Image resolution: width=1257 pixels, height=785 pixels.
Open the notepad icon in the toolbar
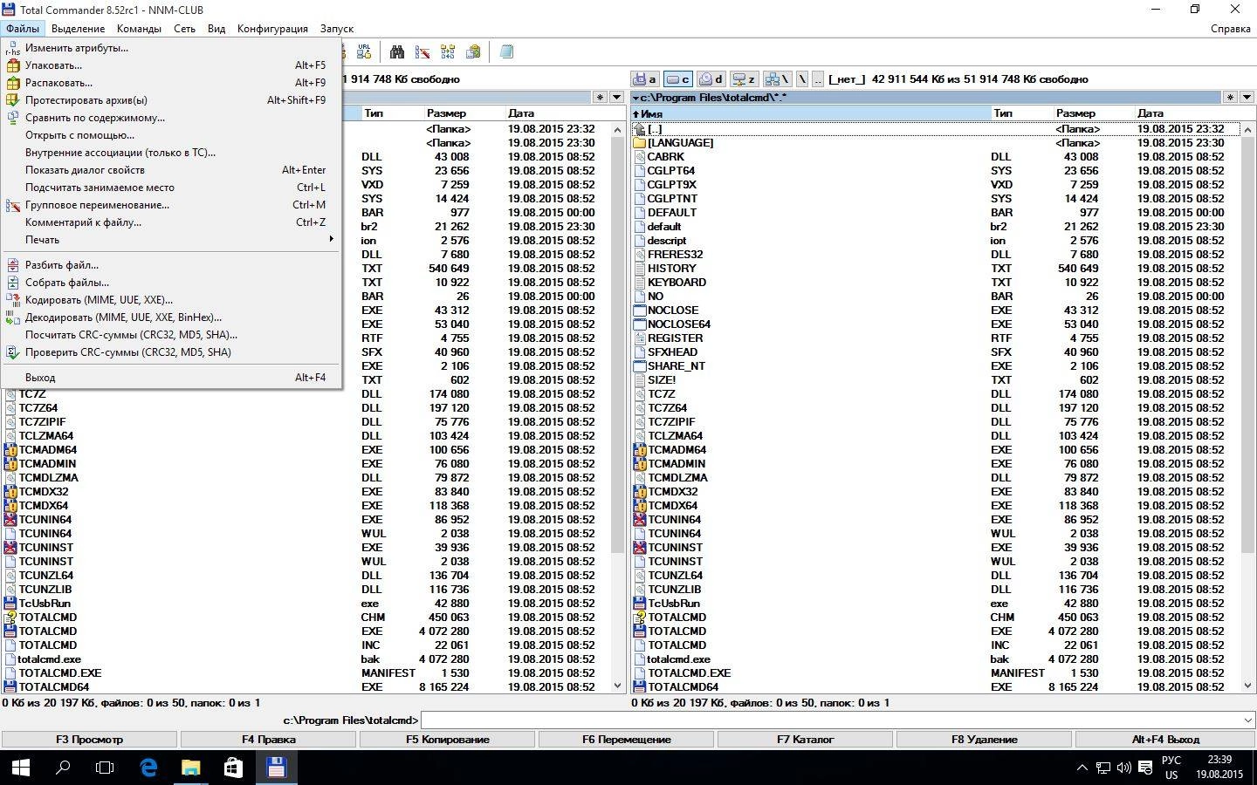[x=506, y=52]
